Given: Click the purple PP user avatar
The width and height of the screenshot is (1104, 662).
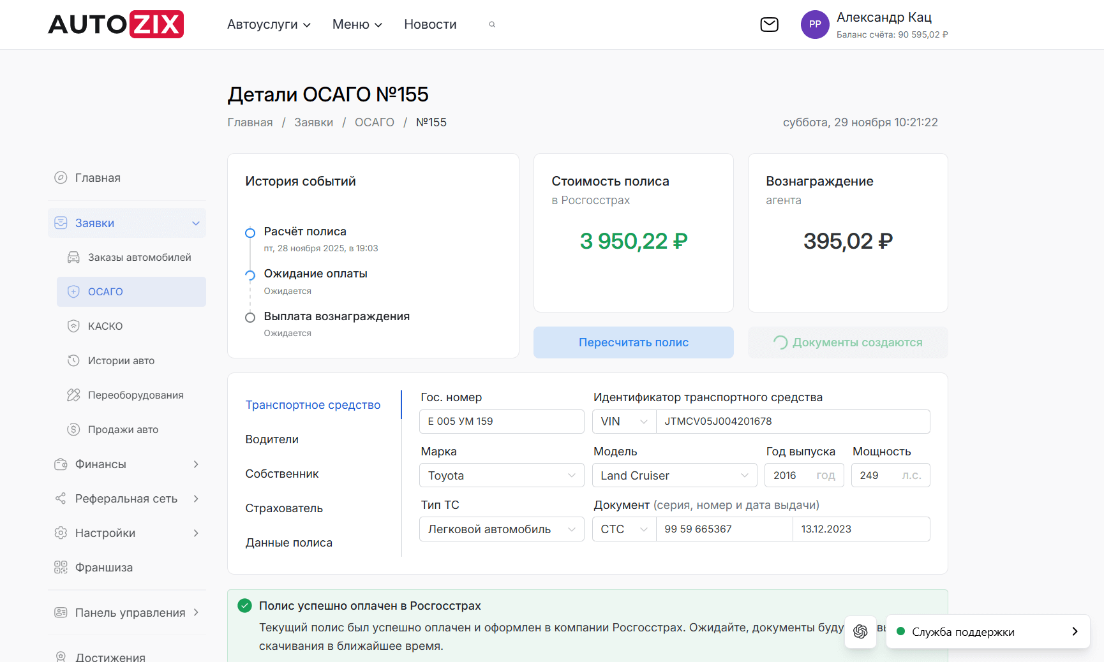Looking at the screenshot, I should coord(815,24).
